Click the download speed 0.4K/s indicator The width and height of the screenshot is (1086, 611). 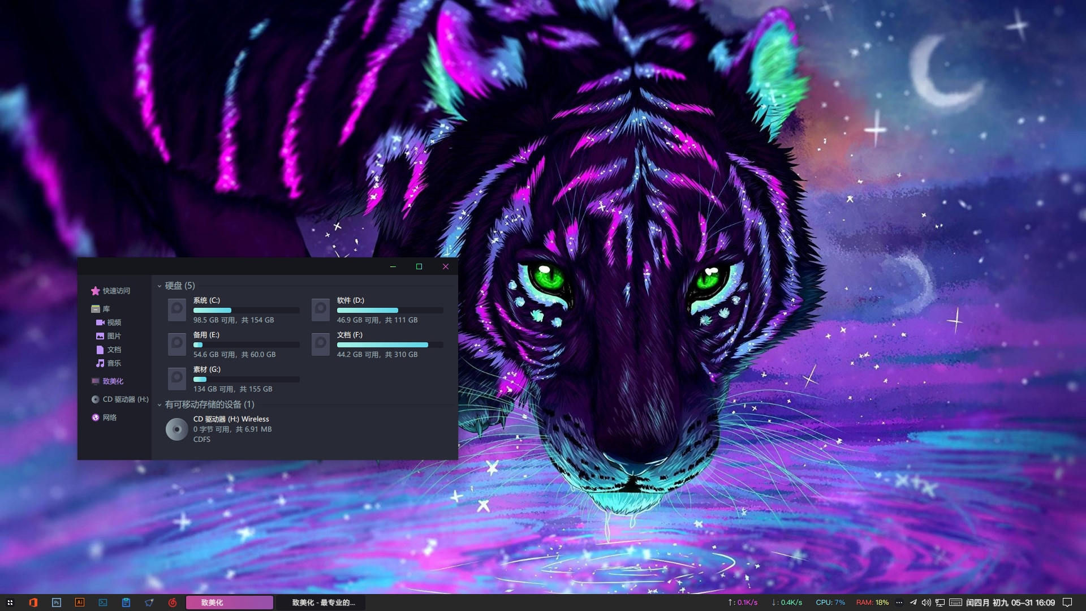pos(787,603)
